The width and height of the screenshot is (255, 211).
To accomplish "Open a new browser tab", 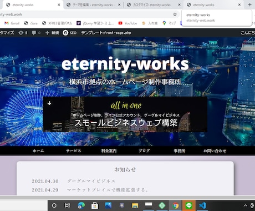I will tap(249, 4).
